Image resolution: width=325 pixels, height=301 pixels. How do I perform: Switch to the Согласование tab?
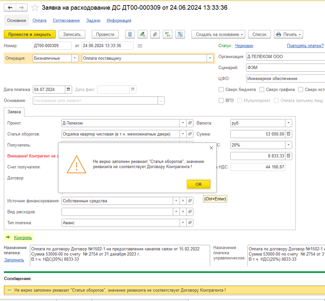[x=66, y=21]
